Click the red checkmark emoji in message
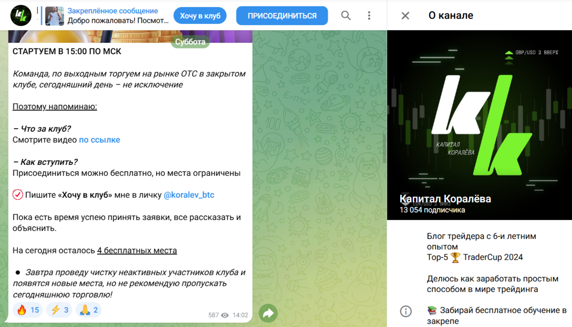The image size is (572, 327). (18, 195)
